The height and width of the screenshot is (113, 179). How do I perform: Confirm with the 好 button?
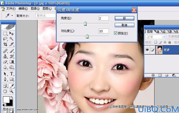125,18
